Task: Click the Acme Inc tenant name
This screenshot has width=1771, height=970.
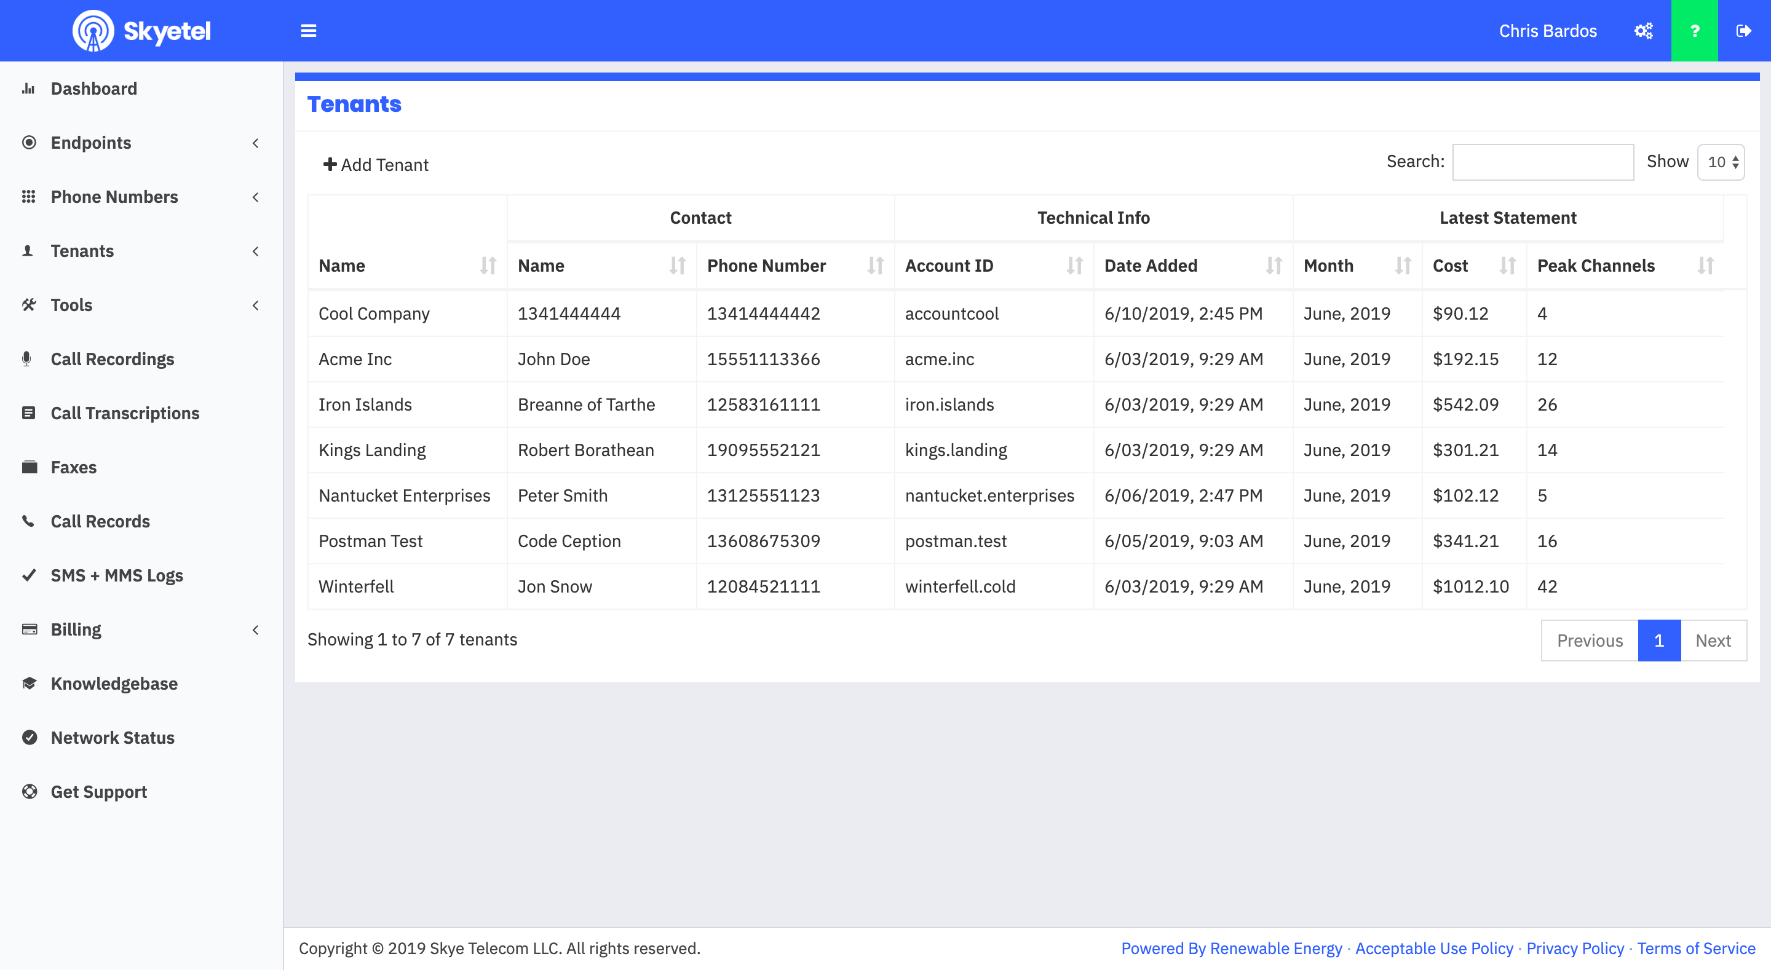Action: [x=355, y=359]
